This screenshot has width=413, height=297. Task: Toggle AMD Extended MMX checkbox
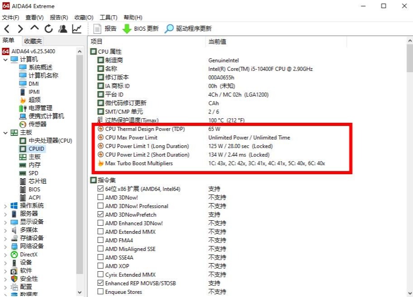pos(100,232)
